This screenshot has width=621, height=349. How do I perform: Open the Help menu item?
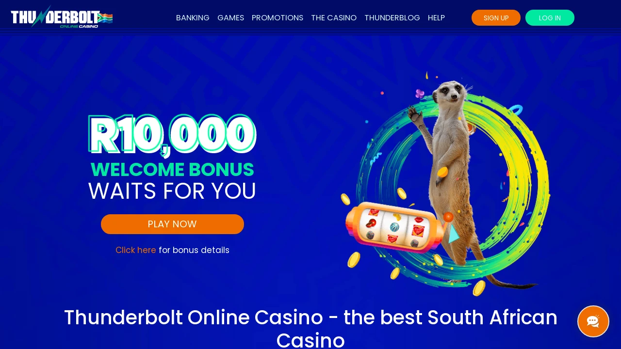(436, 18)
